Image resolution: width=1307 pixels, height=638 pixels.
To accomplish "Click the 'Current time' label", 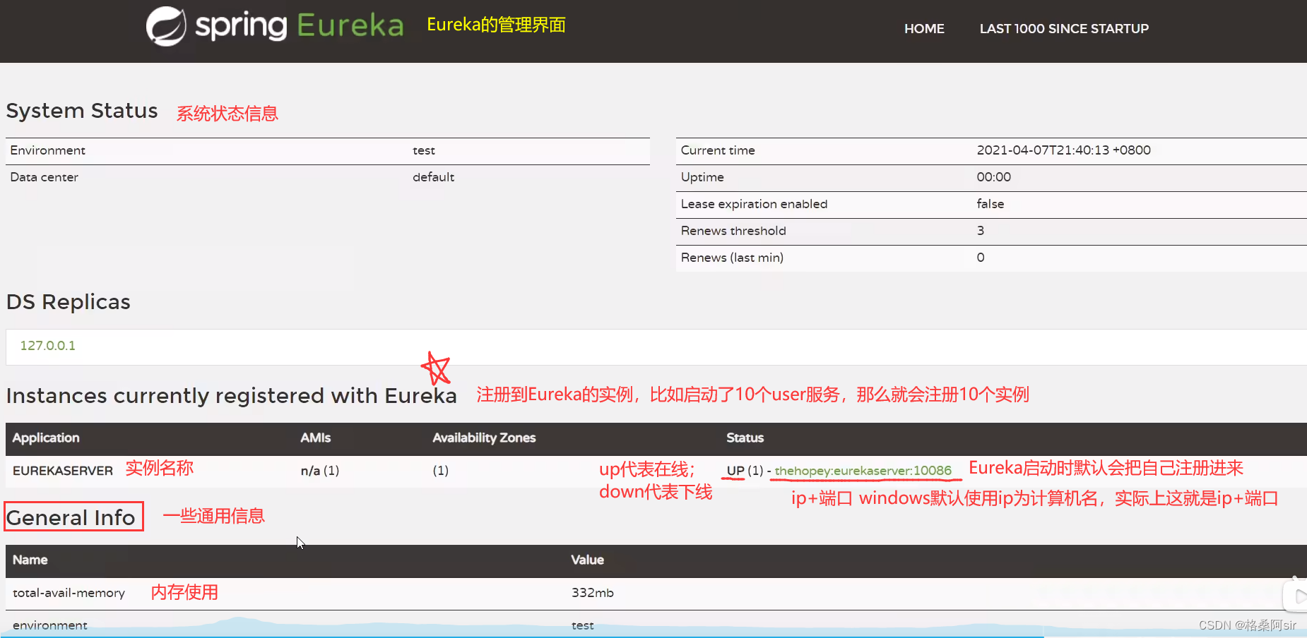I will pyautogui.click(x=718, y=150).
